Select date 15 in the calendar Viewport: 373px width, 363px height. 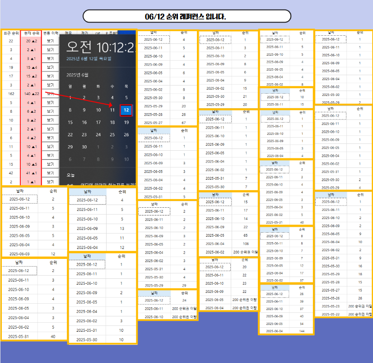[70, 123]
